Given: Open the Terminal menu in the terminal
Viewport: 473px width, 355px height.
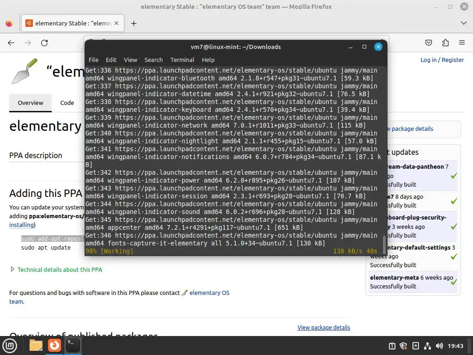Looking at the screenshot, I should [x=182, y=60].
